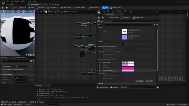Go forward with the graph forward arrow
This screenshot has height=106, width=189.
[x=41, y=12]
